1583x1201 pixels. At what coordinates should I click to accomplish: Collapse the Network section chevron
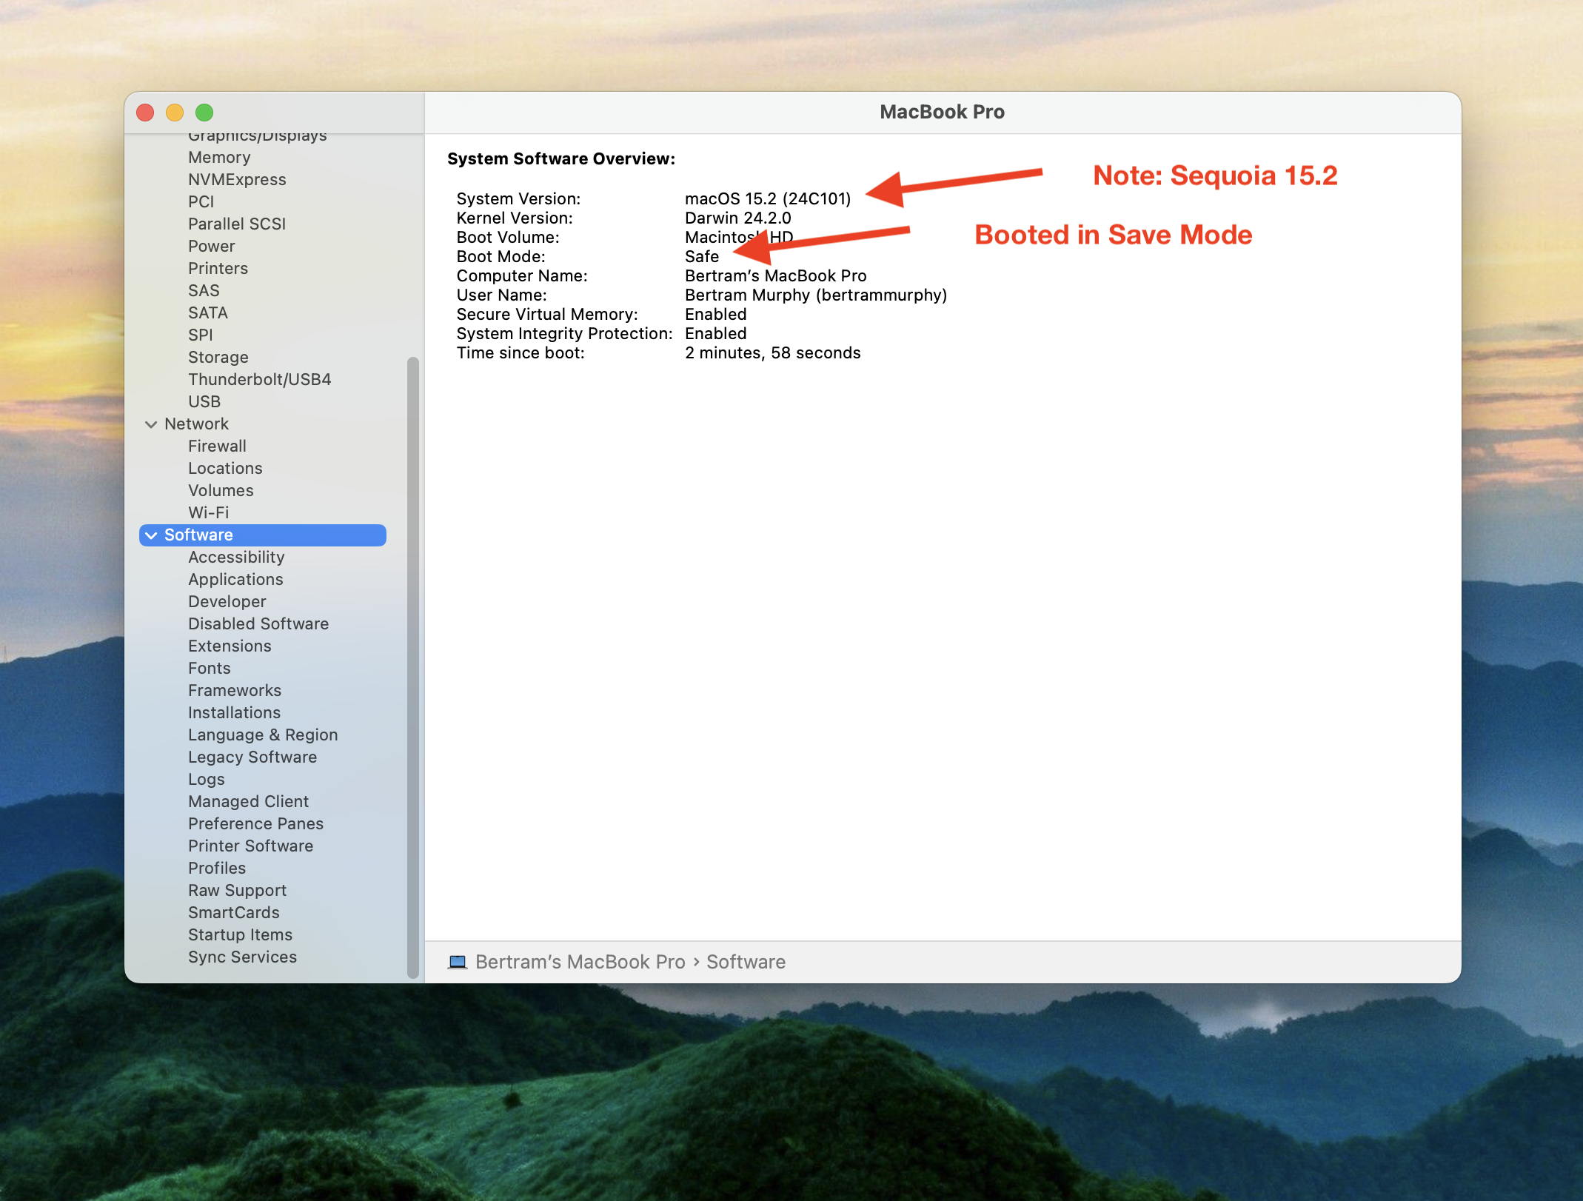151,424
